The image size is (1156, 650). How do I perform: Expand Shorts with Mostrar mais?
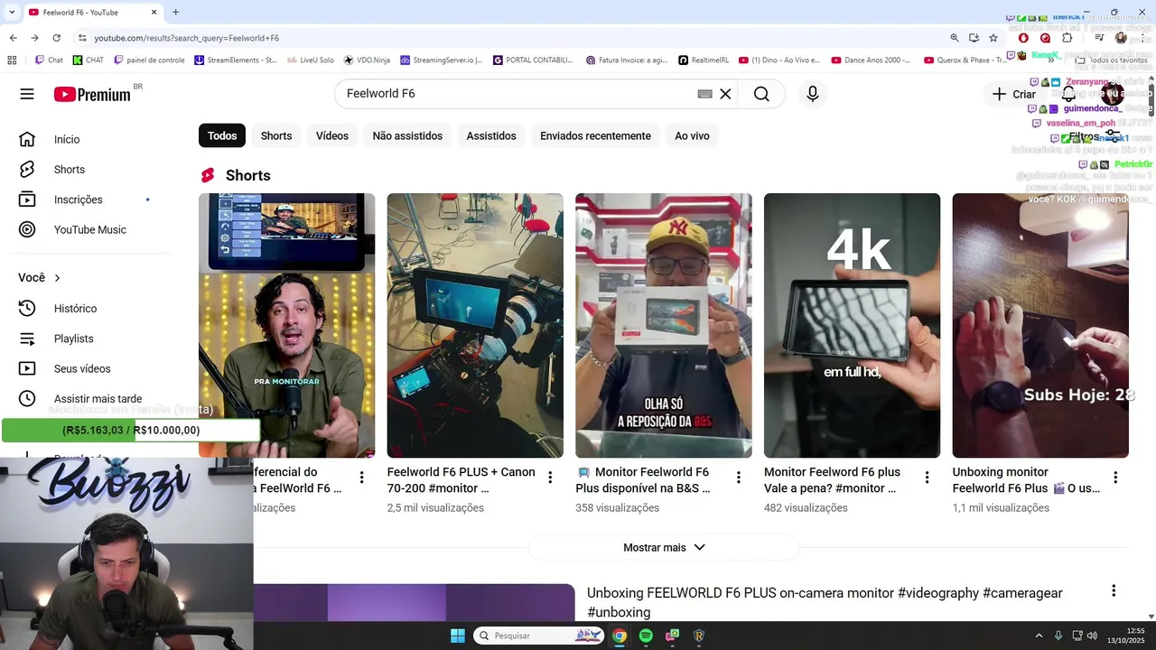tap(664, 547)
